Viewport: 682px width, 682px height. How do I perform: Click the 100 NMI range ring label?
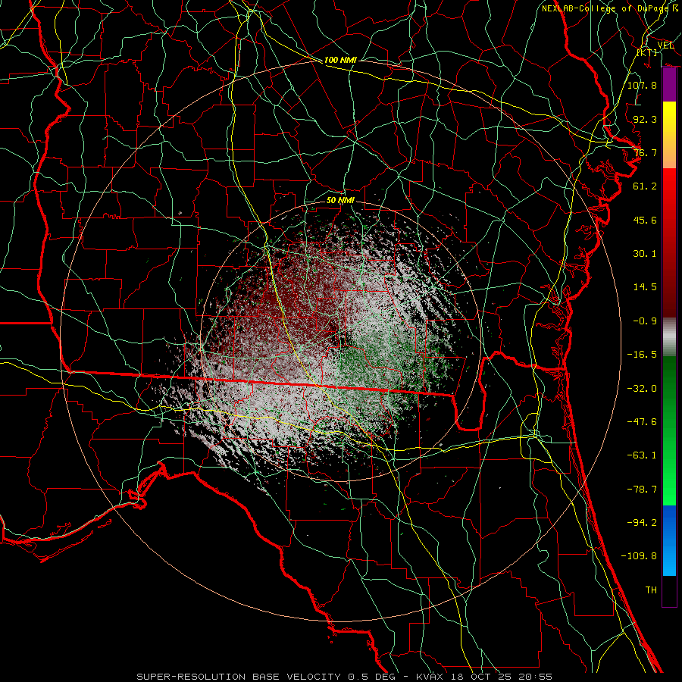(x=340, y=60)
